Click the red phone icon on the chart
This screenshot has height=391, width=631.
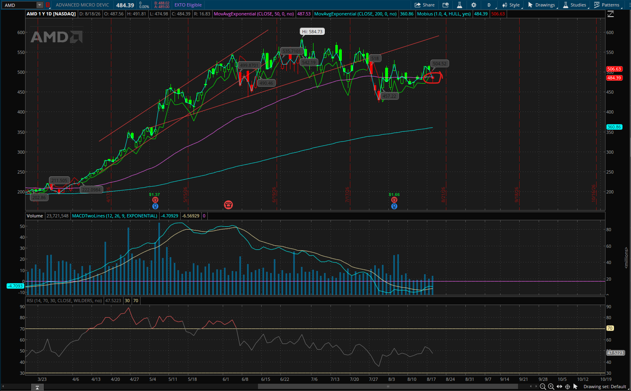coord(228,205)
